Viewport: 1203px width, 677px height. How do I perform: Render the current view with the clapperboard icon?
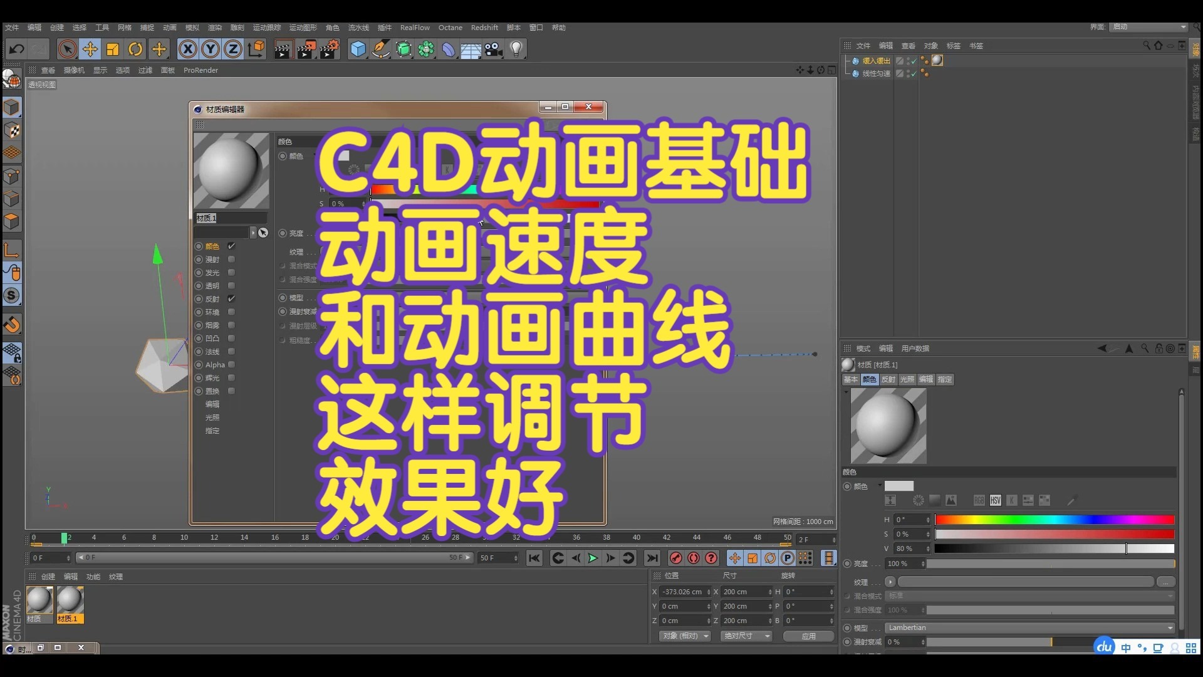[x=283, y=49]
